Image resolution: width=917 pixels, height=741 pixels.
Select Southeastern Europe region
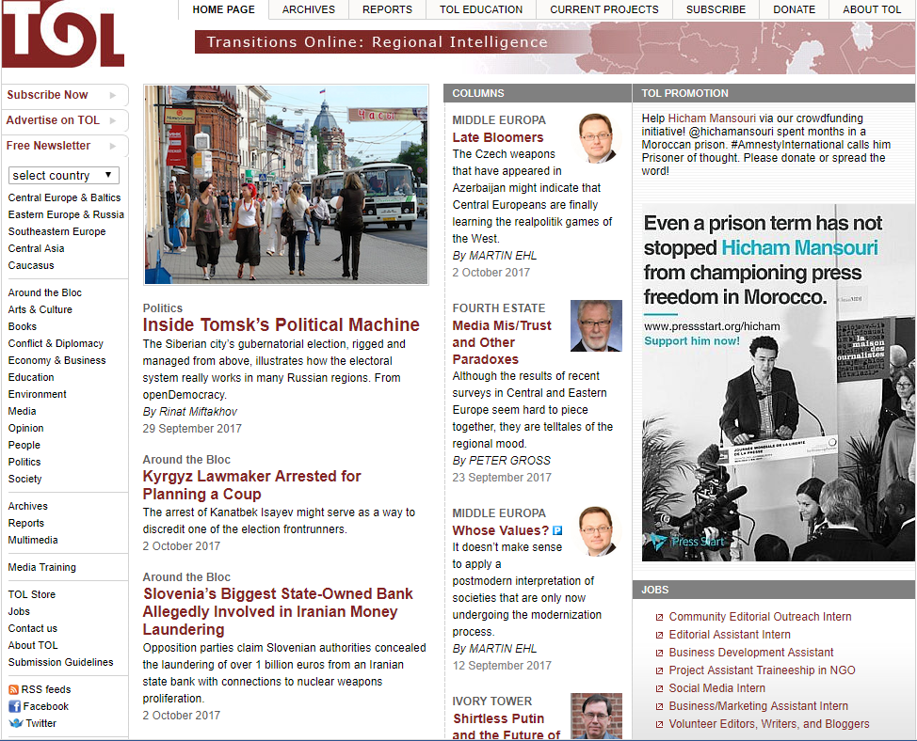(56, 232)
